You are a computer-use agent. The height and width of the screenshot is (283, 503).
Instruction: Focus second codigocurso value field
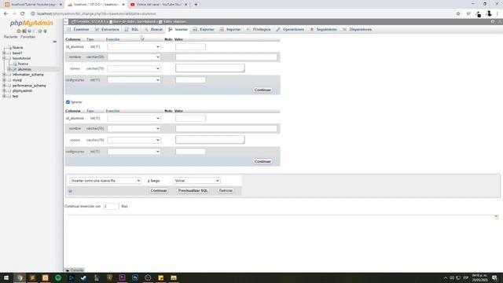tap(190, 152)
